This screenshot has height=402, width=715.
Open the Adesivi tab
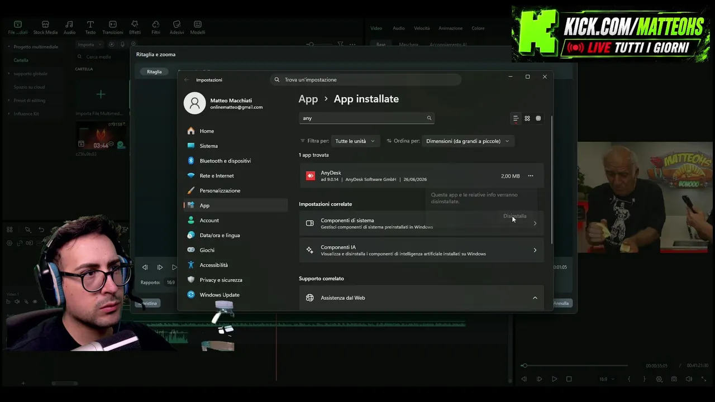click(x=177, y=28)
